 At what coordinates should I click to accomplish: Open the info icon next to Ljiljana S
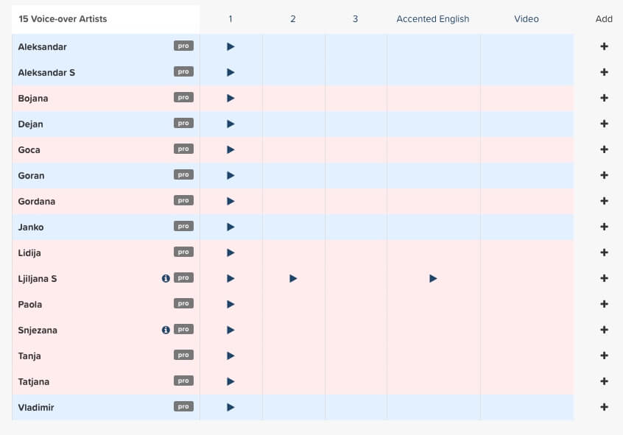[x=166, y=278]
